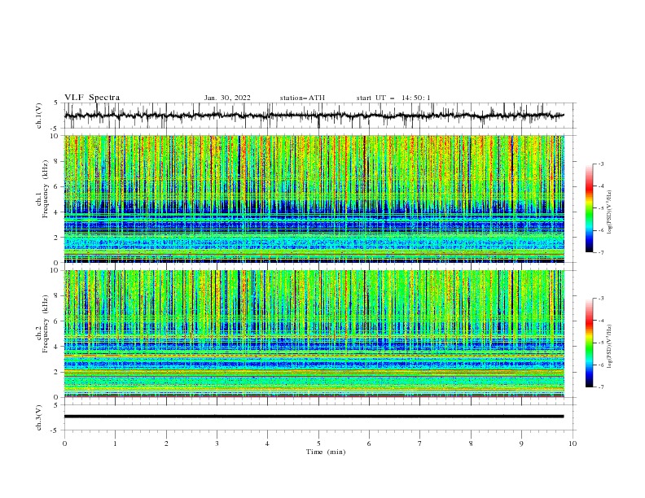645x498 pixels.
Task: Click the time axis tick label 3
Action: click(x=217, y=443)
